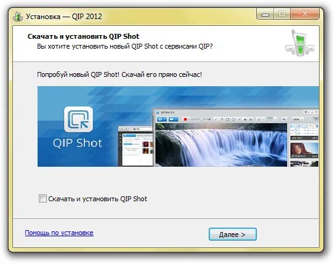Close the QIP 2012 installer window
The image size is (335, 264).
click(305, 14)
